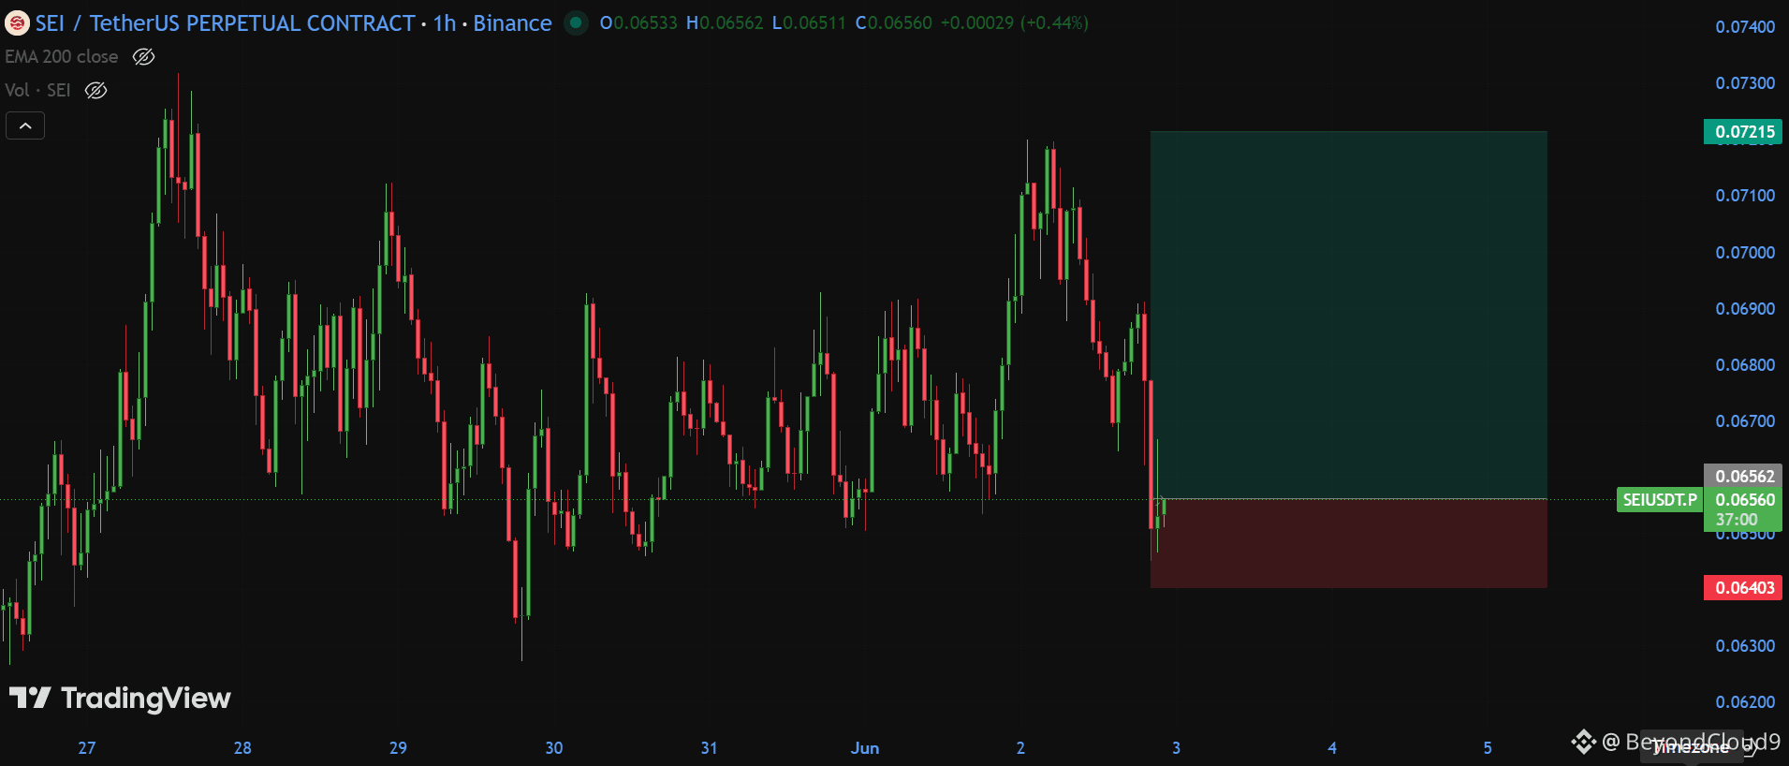This screenshot has width=1789, height=766.
Task: Click 0.06800 on the price axis
Action: [1745, 365]
